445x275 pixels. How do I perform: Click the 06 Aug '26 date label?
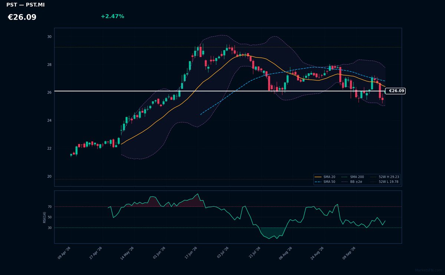[285, 253]
